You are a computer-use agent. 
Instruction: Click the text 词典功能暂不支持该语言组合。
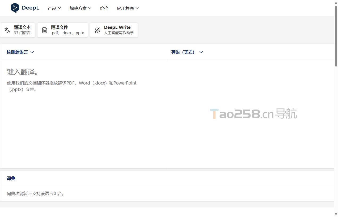click(36, 194)
